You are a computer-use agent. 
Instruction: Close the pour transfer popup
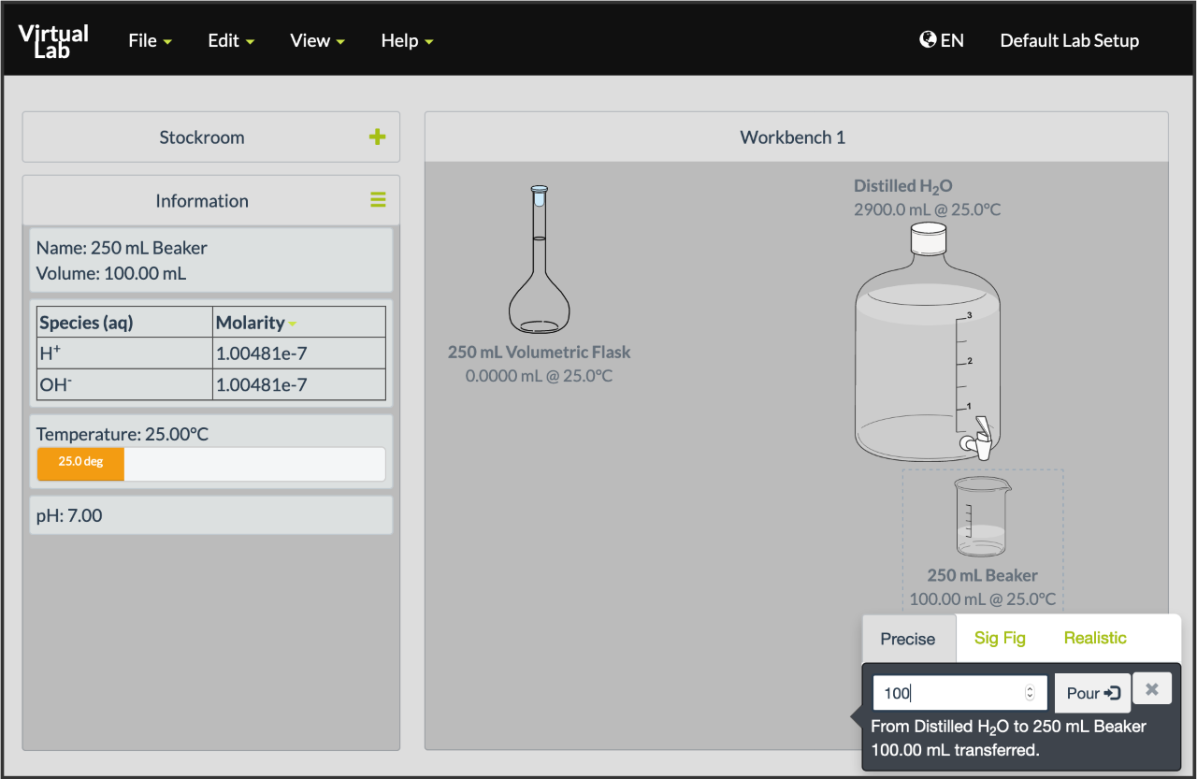(1151, 690)
